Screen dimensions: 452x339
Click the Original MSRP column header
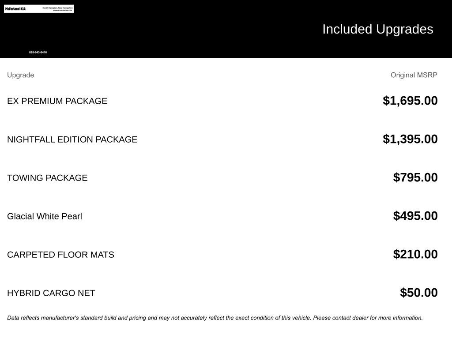[x=414, y=75]
